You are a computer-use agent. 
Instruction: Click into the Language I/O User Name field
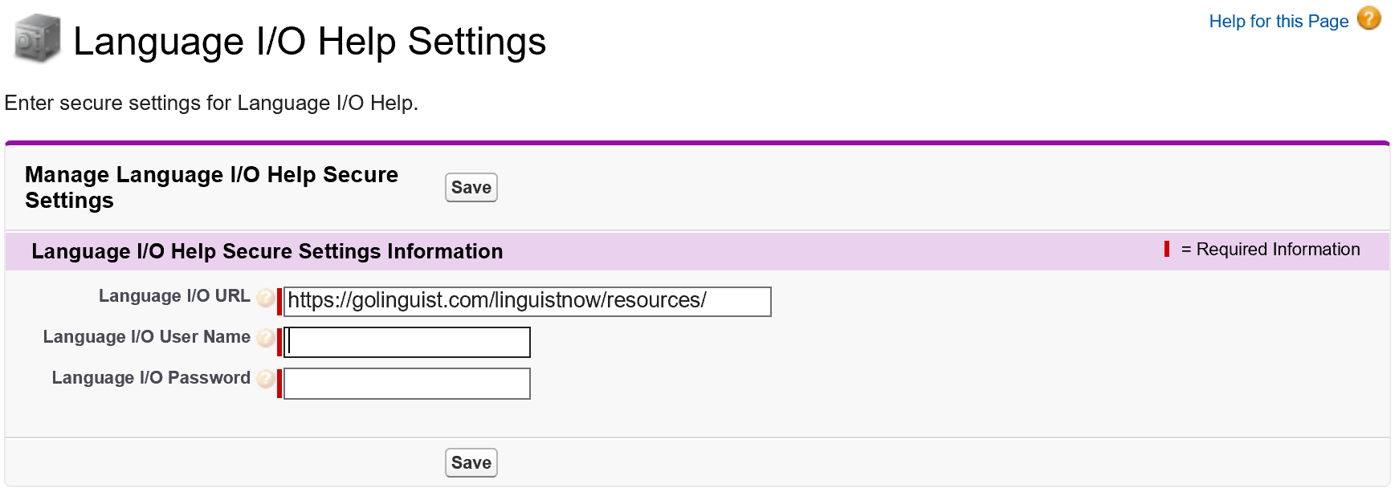coord(407,343)
